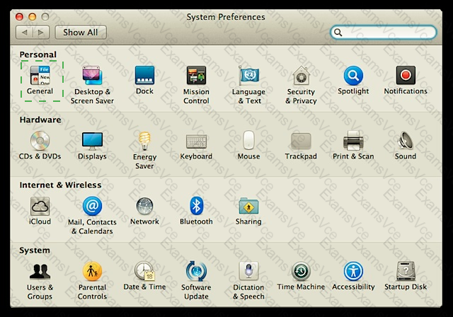
Task: Open the Dock preferences icon
Action: point(144,76)
